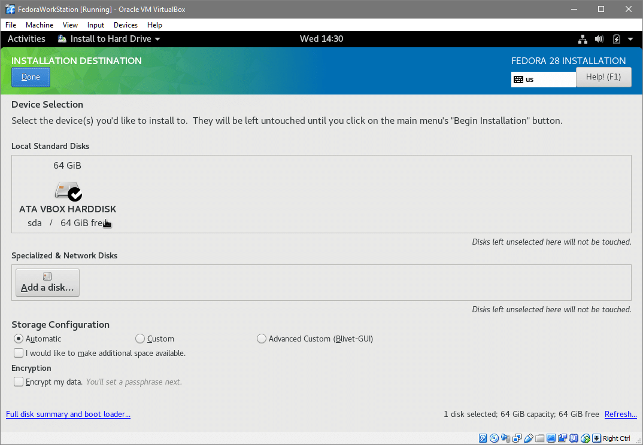This screenshot has height=445, width=643.
Task: Click the Done button
Action: (x=31, y=77)
